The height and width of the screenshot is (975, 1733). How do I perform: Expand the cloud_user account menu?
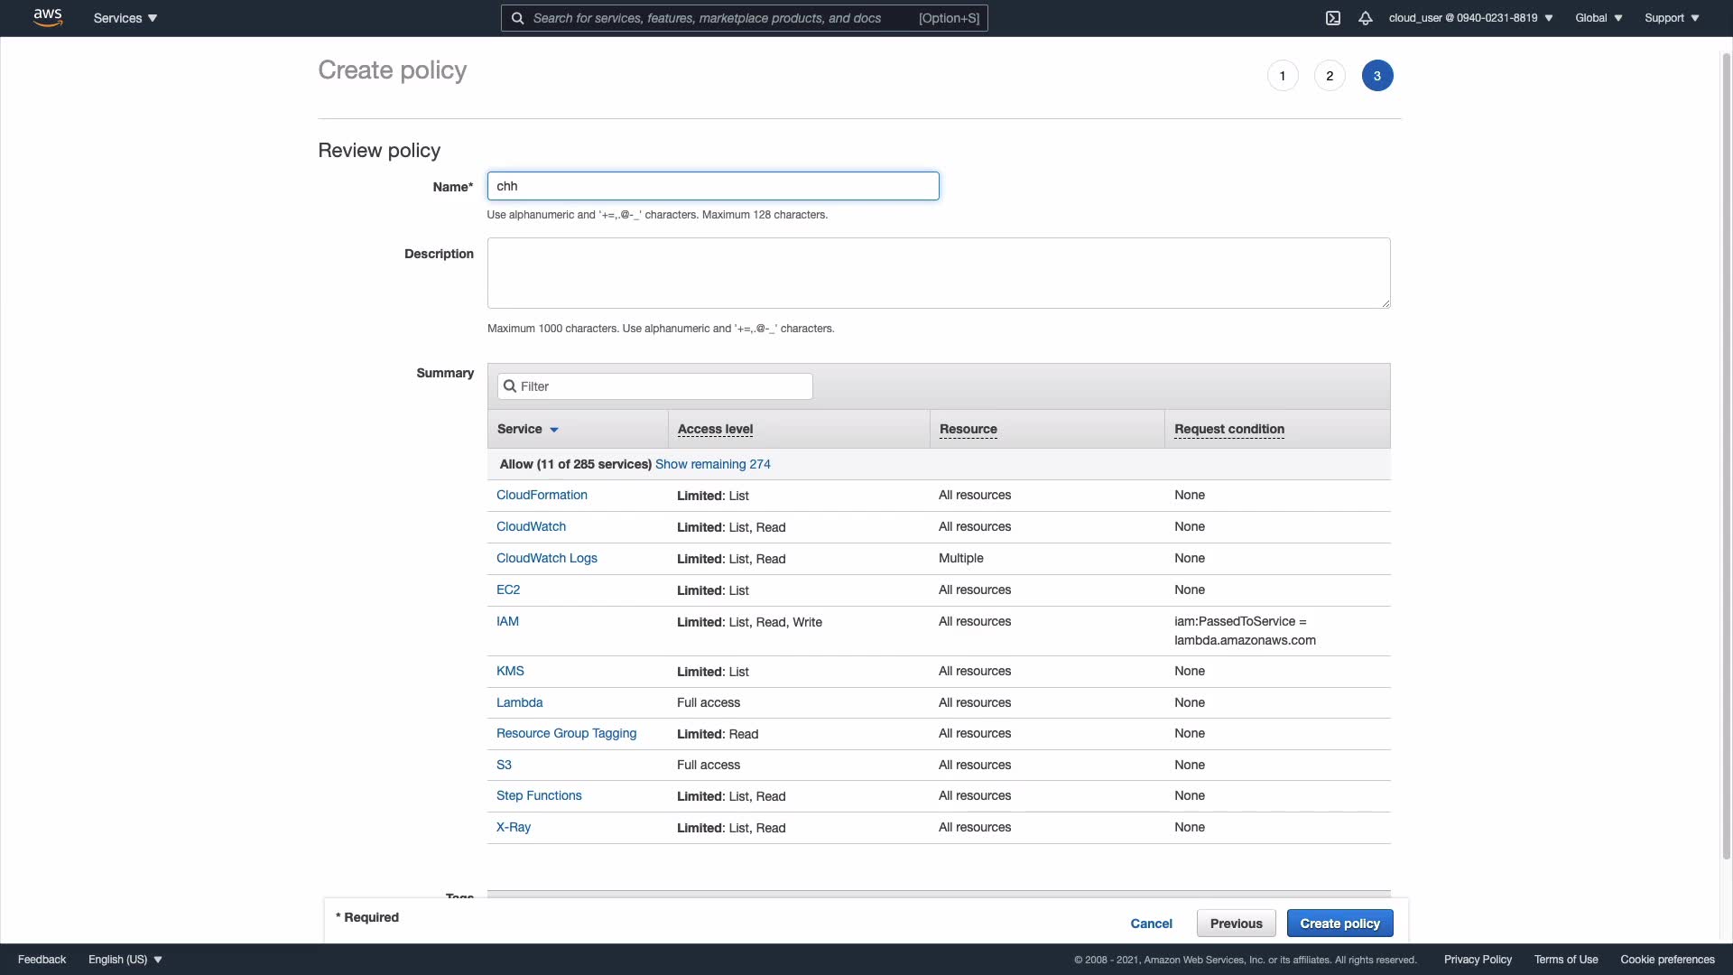pos(1470,18)
